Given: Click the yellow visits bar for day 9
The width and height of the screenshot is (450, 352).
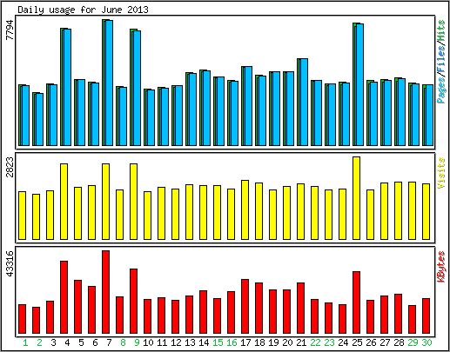Looking at the screenshot, I should click(x=133, y=202).
